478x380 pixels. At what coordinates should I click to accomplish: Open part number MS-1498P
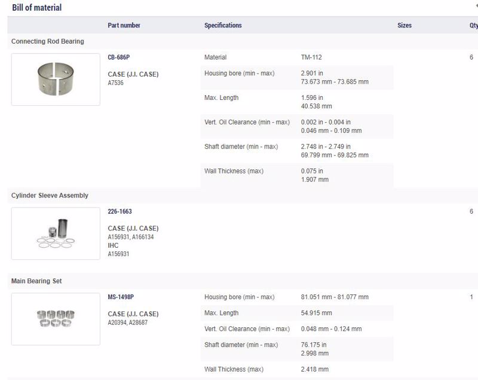pyautogui.click(x=121, y=297)
